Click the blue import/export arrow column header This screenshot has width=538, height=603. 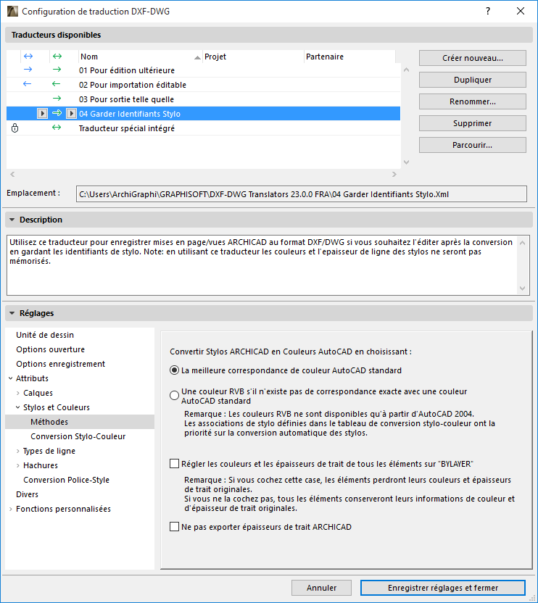[28, 56]
